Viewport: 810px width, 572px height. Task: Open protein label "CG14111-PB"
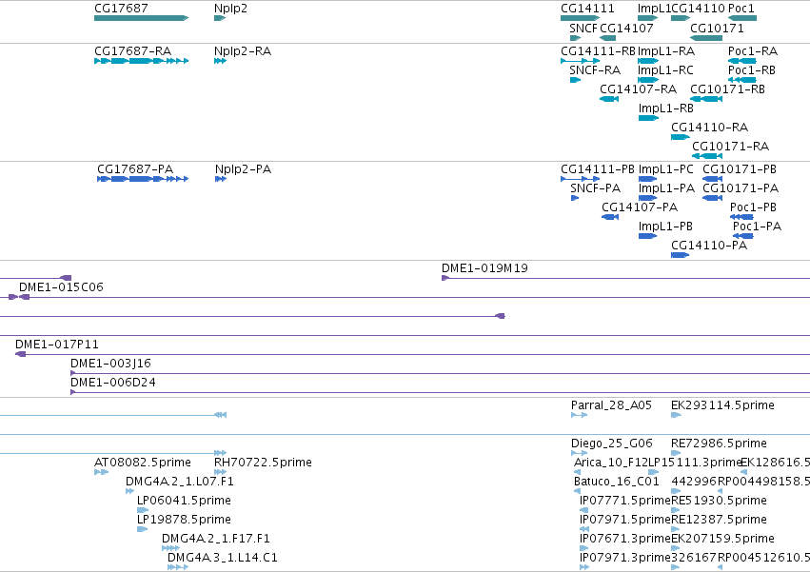(x=598, y=169)
